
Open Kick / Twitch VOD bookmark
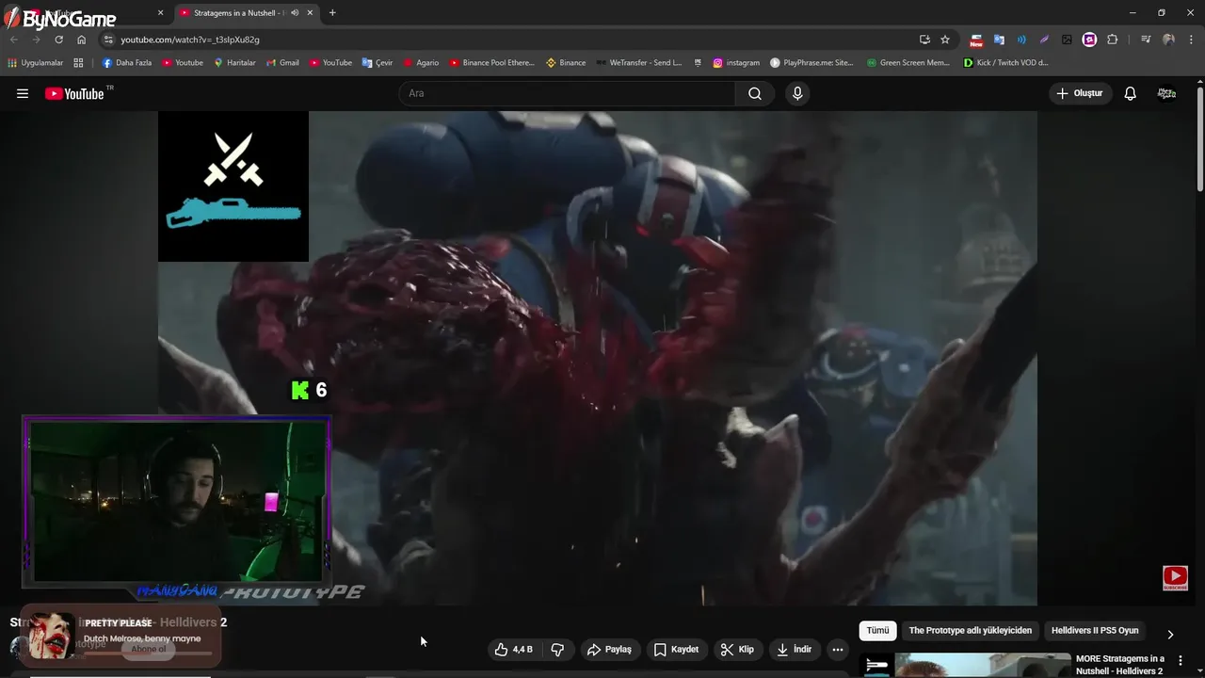pos(1005,63)
